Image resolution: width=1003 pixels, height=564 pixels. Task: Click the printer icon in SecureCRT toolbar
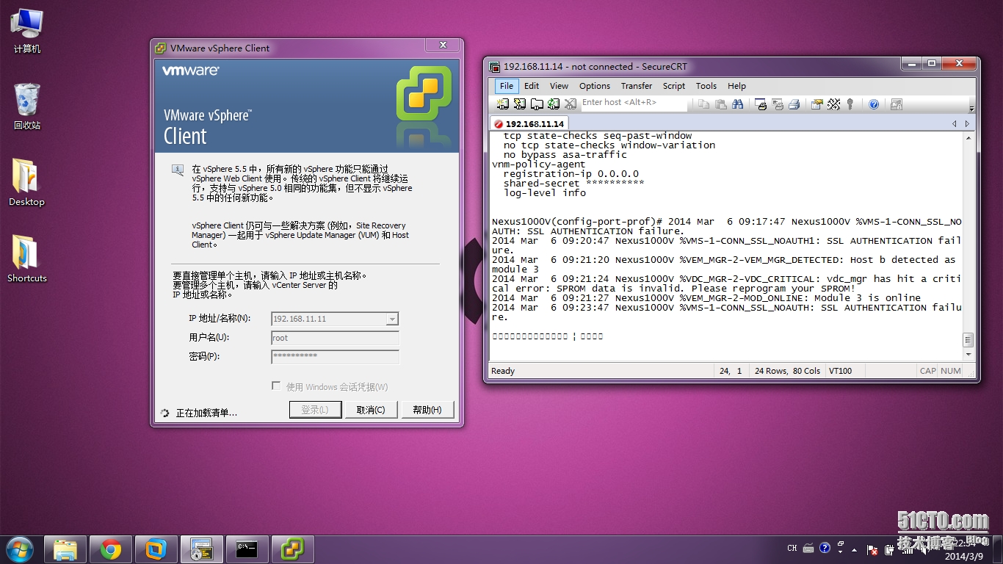click(794, 104)
